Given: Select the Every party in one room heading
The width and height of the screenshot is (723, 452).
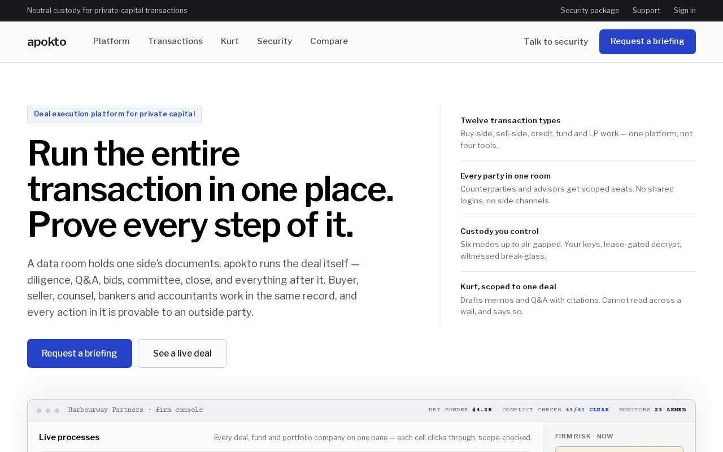Looking at the screenshot, I should point(506,176).
